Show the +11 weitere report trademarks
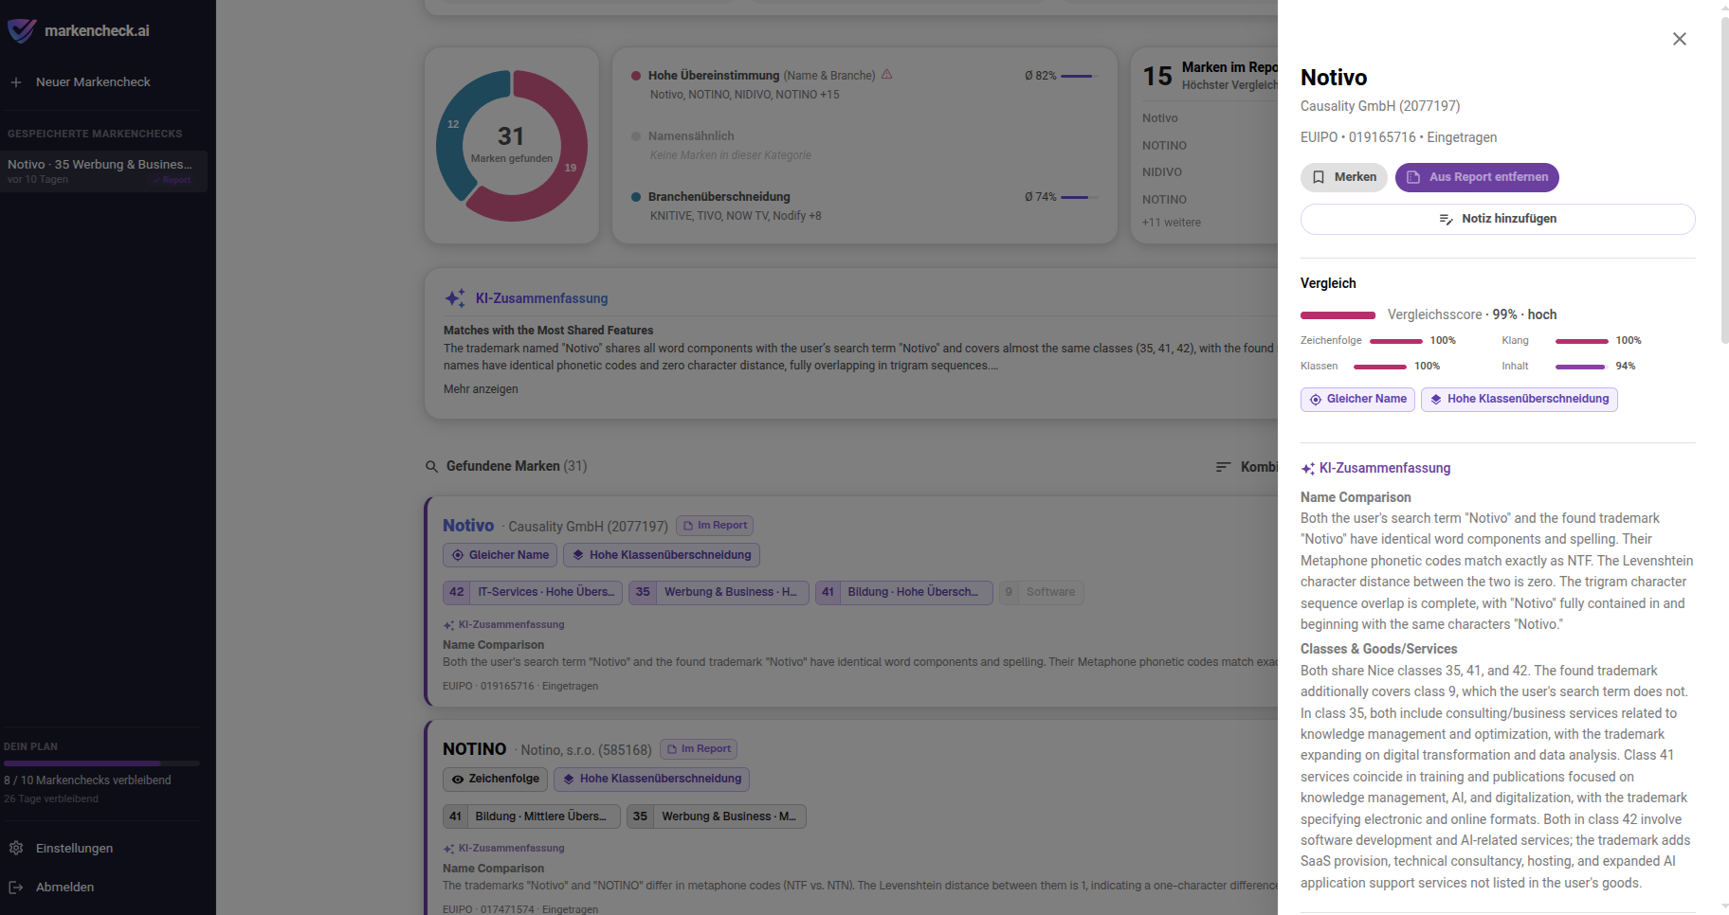This screenshot has width=1729, height=915. [x=1172, y=223]
